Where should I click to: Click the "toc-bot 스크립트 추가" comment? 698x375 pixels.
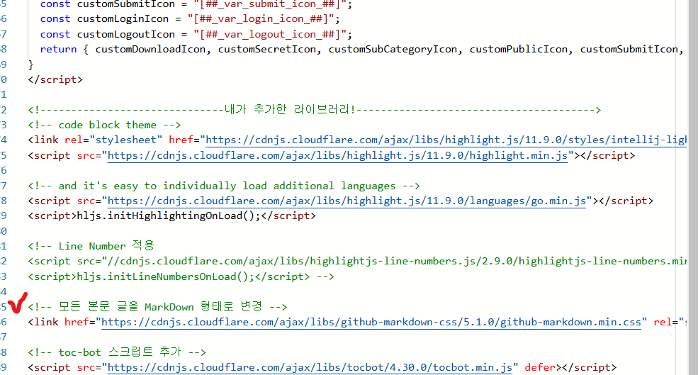pyautogui.click(x=117, y=352)
